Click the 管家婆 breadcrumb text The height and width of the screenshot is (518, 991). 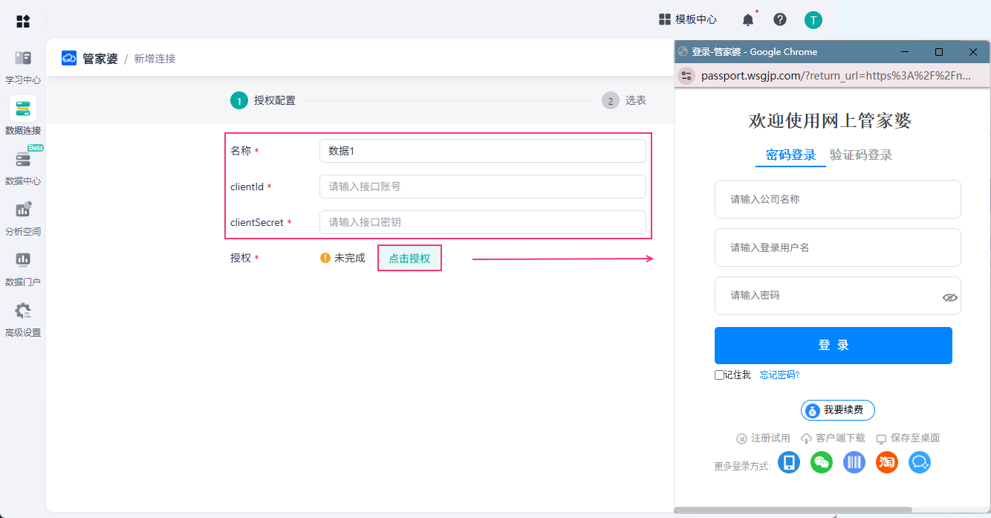coord(100,58)
